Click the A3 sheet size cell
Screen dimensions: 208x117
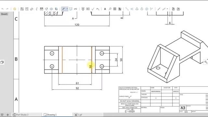coord(183,108)
